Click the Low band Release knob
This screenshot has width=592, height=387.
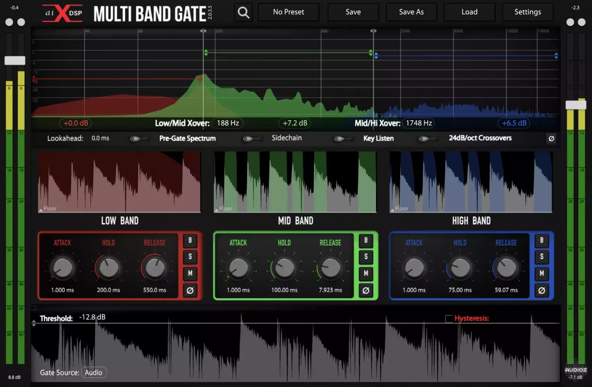[x=154, y=268]
